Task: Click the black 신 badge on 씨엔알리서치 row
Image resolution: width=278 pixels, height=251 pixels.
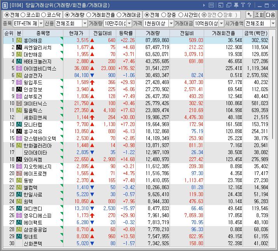Action: [x=19, y=47]
